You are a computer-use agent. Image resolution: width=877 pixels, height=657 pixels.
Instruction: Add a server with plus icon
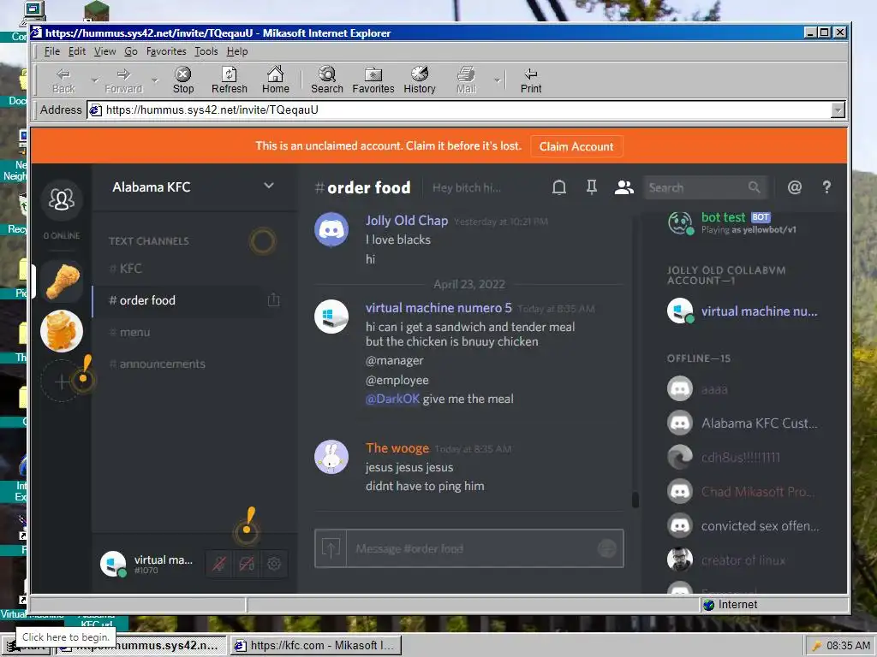tap(62, 382)
